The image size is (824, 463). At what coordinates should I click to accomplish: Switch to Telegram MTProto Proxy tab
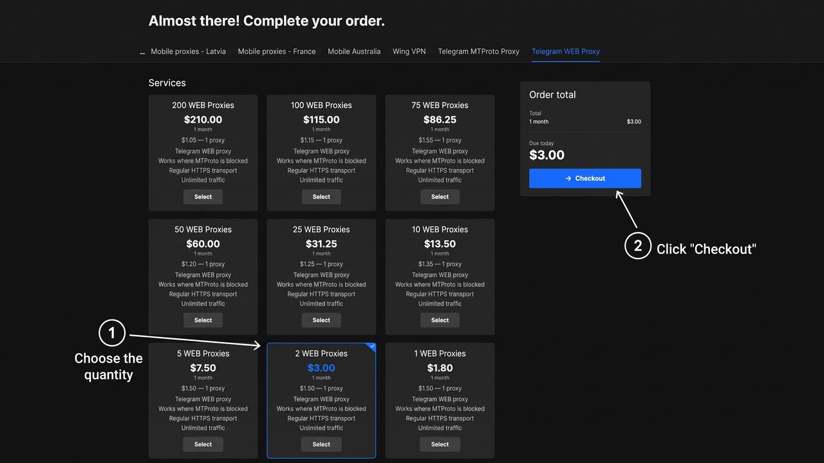pyautogui.click(x=478, y=51)
